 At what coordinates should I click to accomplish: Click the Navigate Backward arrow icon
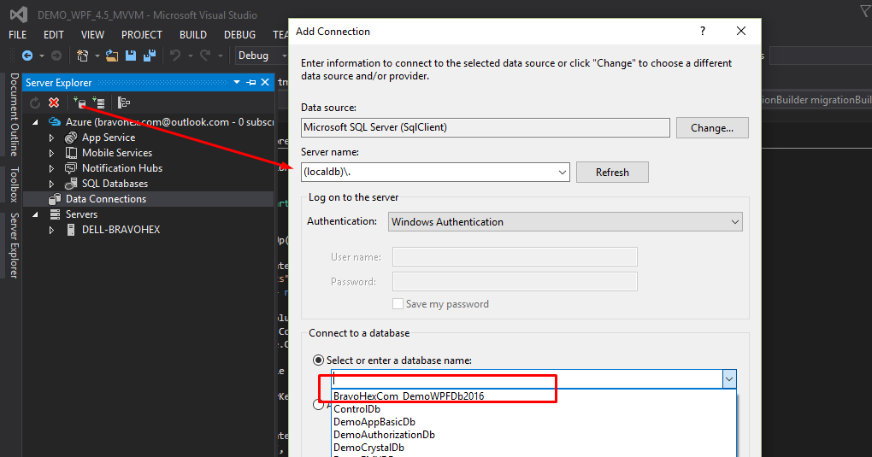click(x=27, y=56)
